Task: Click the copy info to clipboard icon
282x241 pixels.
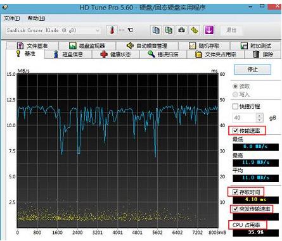Action: [156, 30]
